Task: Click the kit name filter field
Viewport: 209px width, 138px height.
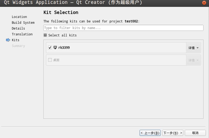Action: pos(123,28)
